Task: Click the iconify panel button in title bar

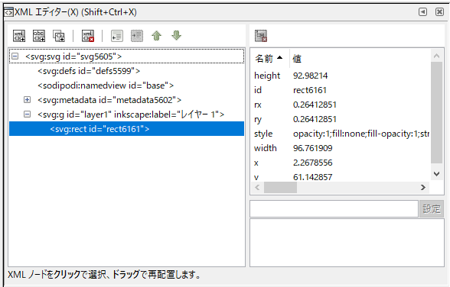Action: (422, 12)
